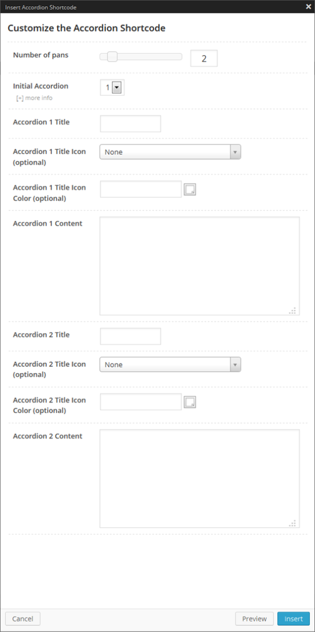Click the Accordion 1 Title Icon dropdown arrow

[x=235, y=152]
